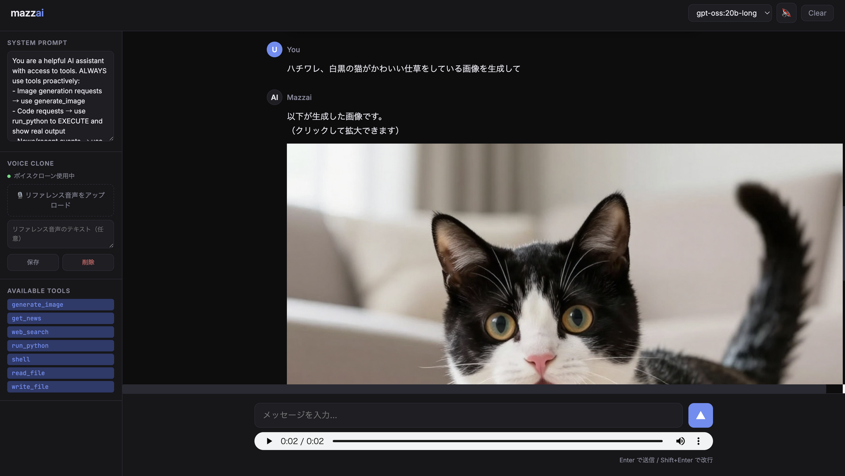Click the mazzai logo
This screenshot has width=845, height=476.
tap(27, 13)
